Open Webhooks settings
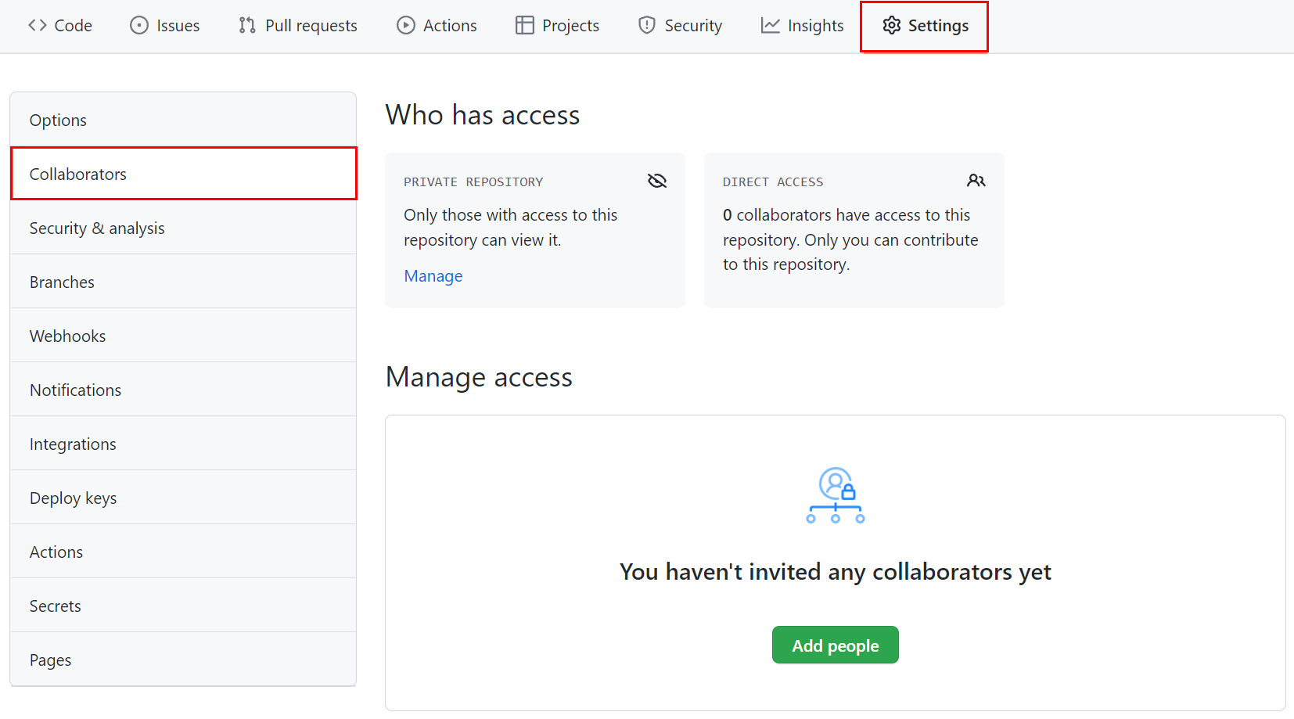The height and width of the screenshot is (719, 1294). pyautogui.click(x=183, y=336)
